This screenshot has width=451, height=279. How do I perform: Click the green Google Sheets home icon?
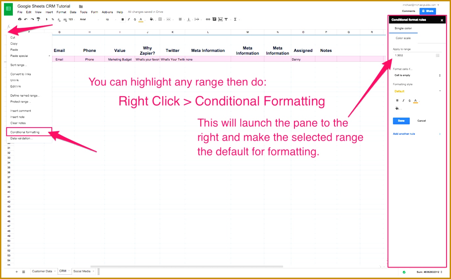(8, 9)
